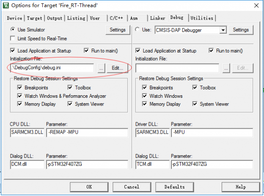This screenshot has height=196, width=264.
Task: Browse for debugger initialization file
Action: (x=226, y=68)
